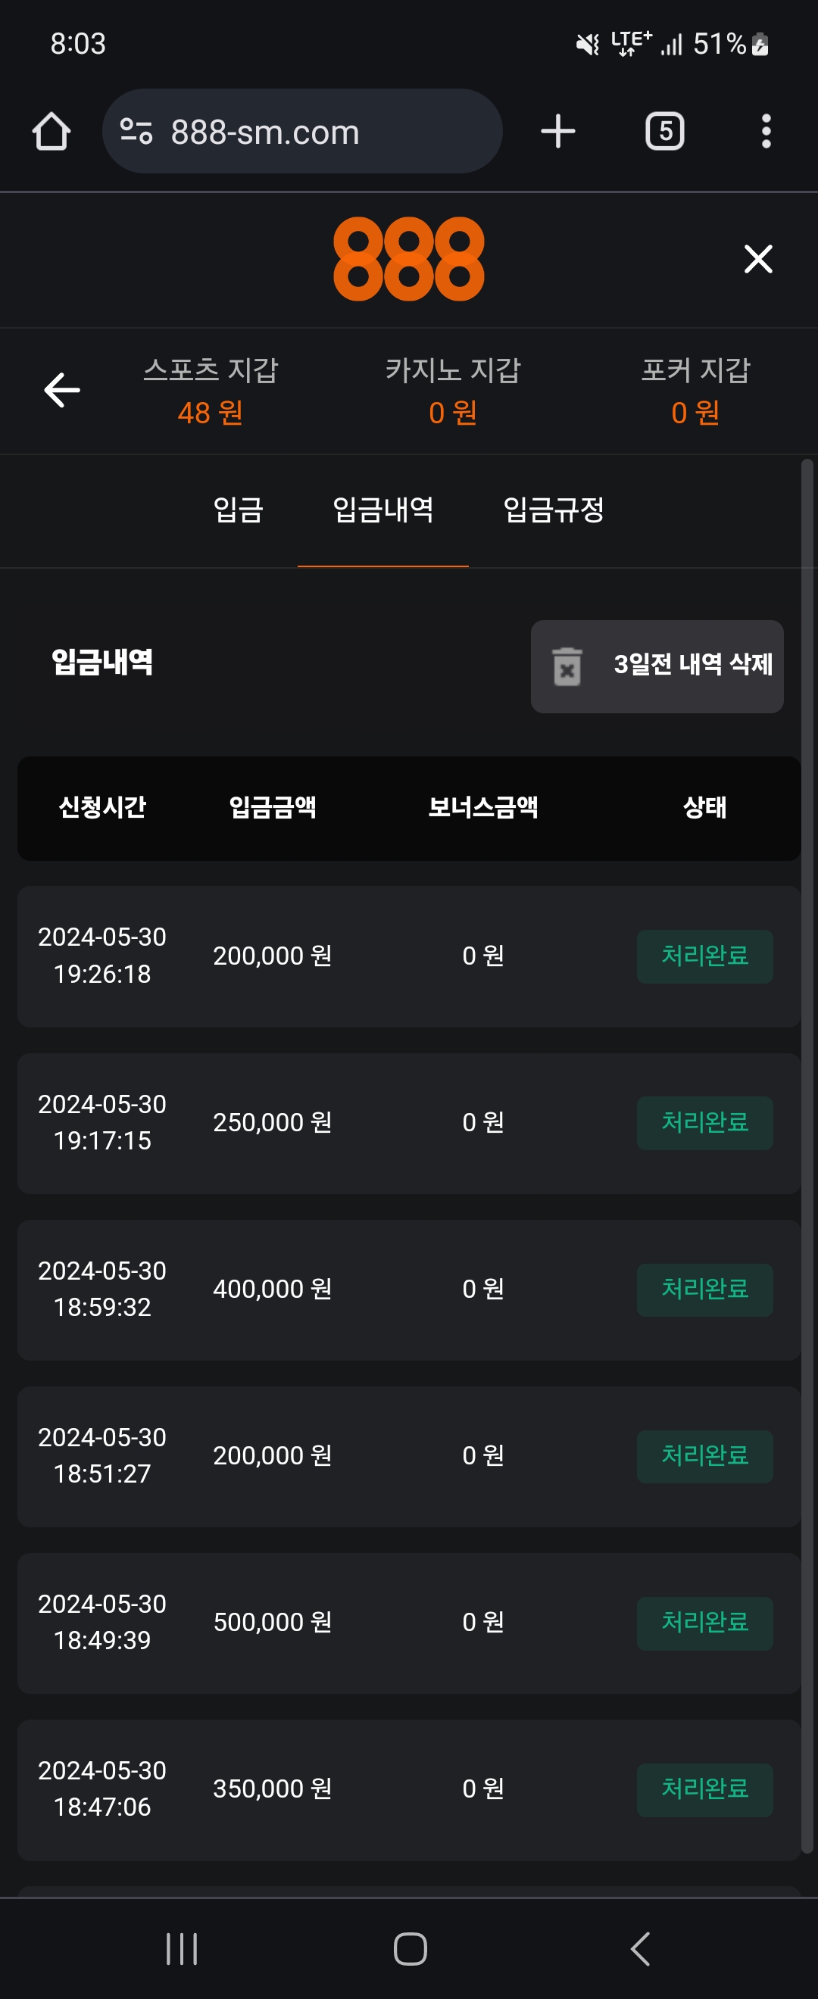Select the 스포츠 지갑 wallet balance
Image resolution: width=818 pixels, height=1999 pixels.
tap(211, 391)
